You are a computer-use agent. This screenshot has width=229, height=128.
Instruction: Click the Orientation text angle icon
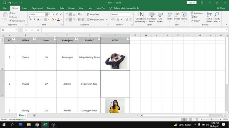click(79, 14)
